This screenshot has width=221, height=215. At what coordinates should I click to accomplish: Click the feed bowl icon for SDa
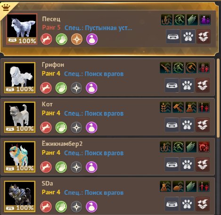pyautogui.click(x=172, y=204)
